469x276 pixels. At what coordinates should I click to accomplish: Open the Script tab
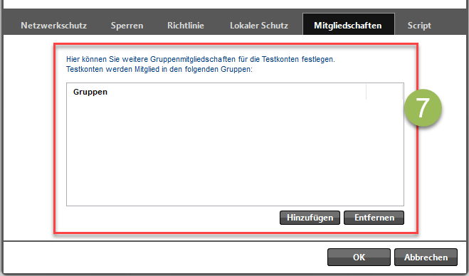pos(419,26)
